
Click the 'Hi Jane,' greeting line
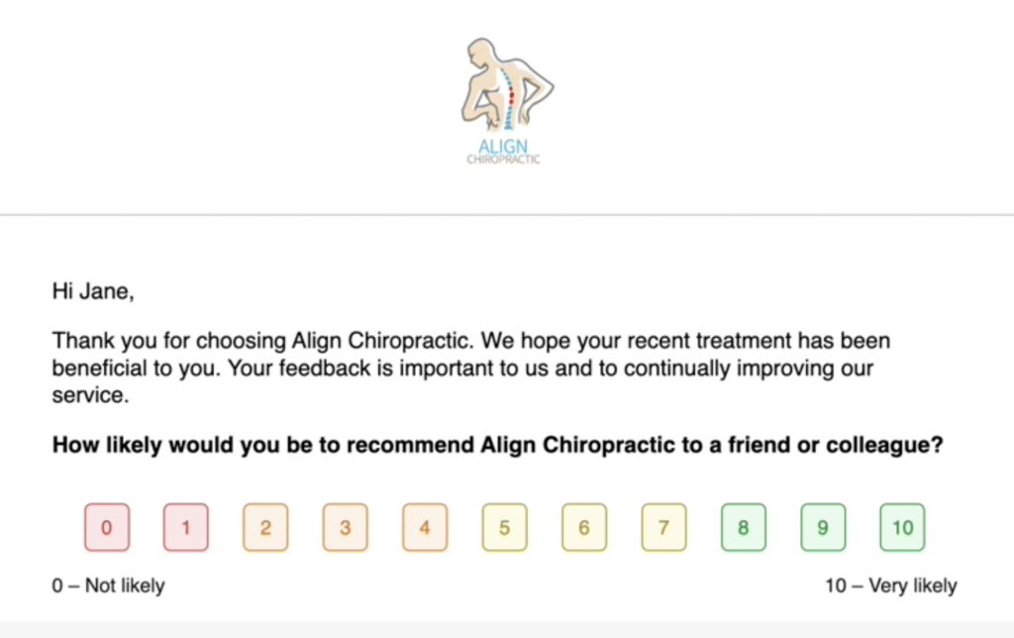click(93, 292)
